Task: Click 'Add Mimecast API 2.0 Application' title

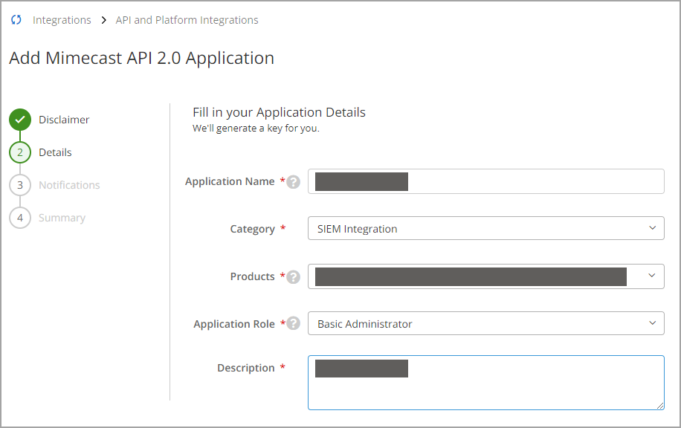Action: tap(141, 58)
